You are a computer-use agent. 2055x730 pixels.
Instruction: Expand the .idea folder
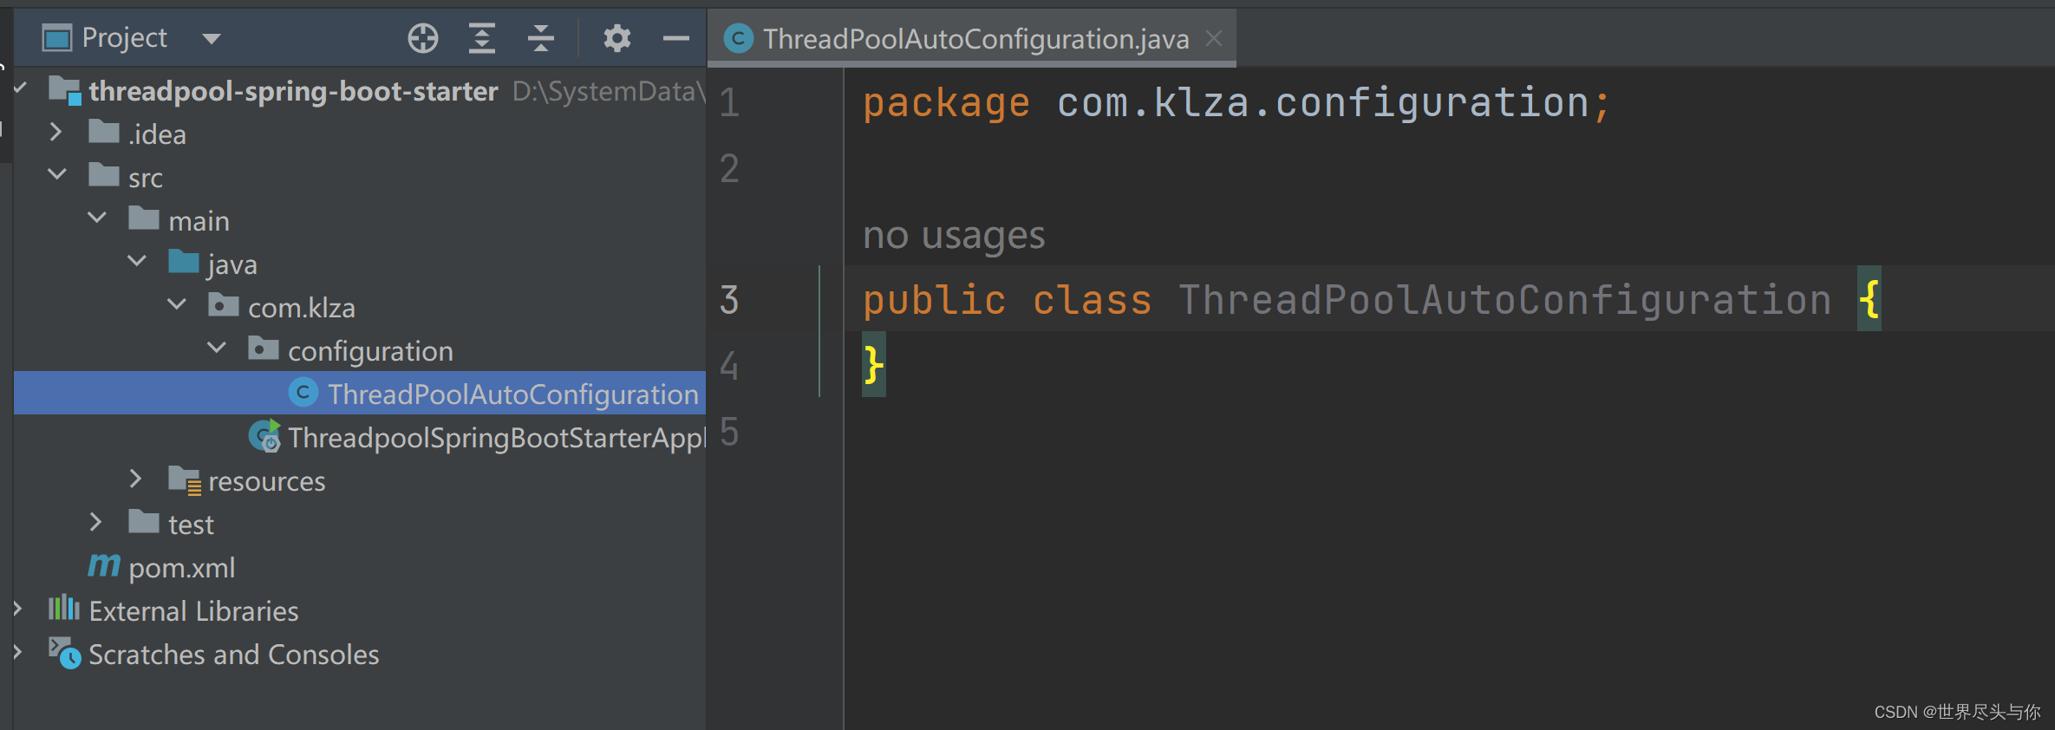point(56,132)
